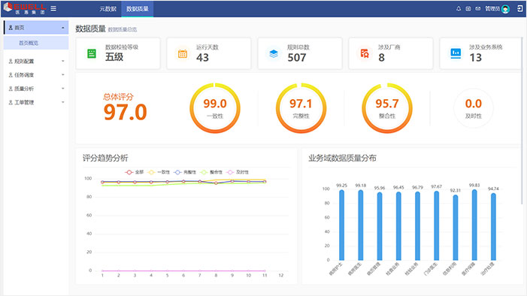
Task: Click the orange calendar 运行天数 icon
Action: point(183,53)
